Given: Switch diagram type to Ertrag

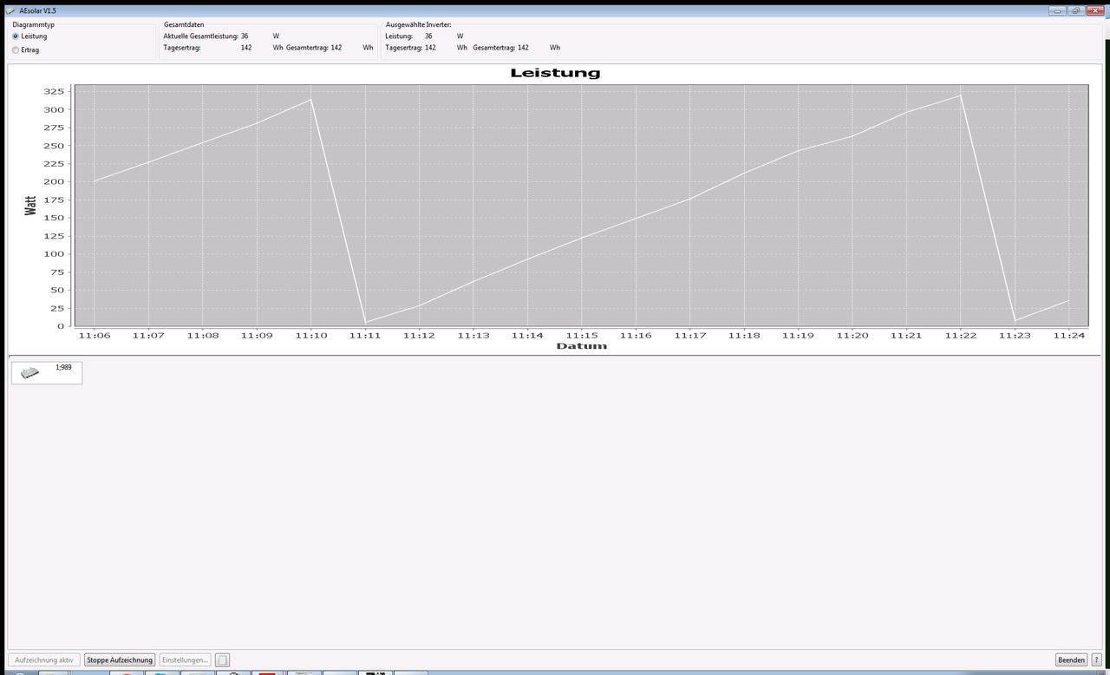Looking at the screenshot, I should point(16,50).
